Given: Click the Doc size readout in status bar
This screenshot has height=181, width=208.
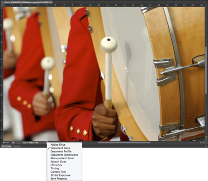Looking at the screenshot, I should click(31, 143).
